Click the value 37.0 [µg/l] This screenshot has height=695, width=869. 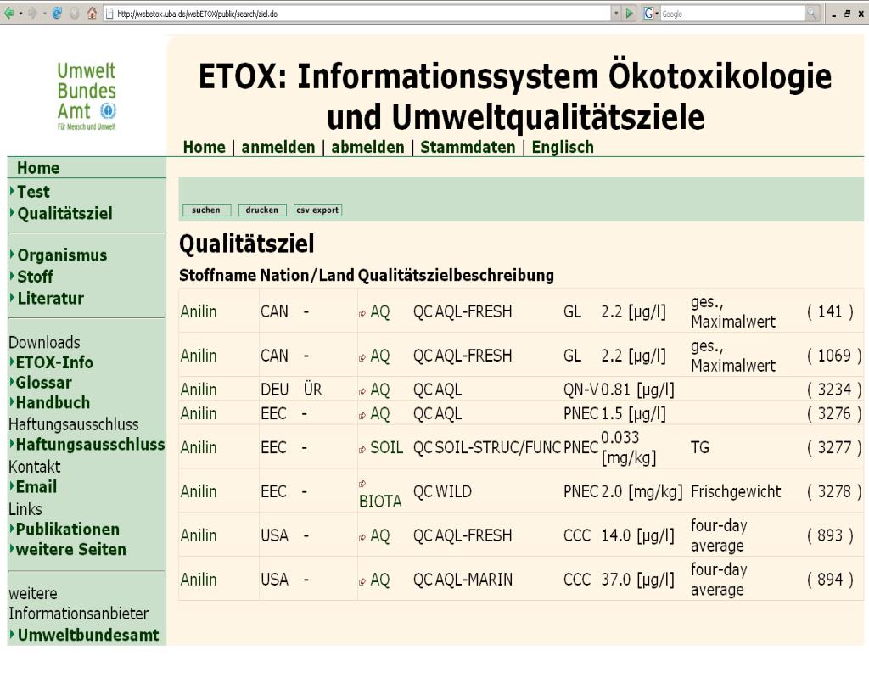click(x=637, y=580)
